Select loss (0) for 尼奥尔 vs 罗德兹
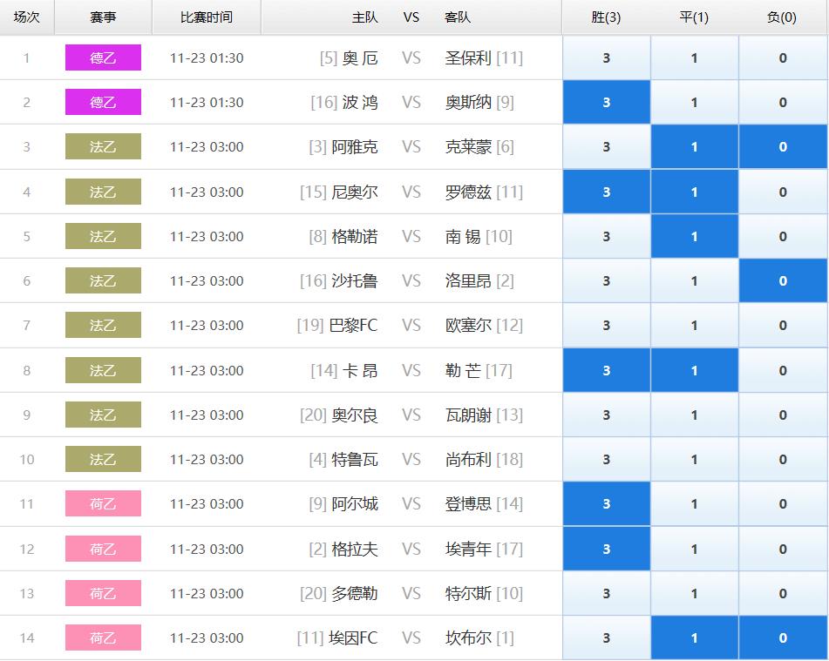The height and width of the screenshot is (661, 829). [783, 192]
